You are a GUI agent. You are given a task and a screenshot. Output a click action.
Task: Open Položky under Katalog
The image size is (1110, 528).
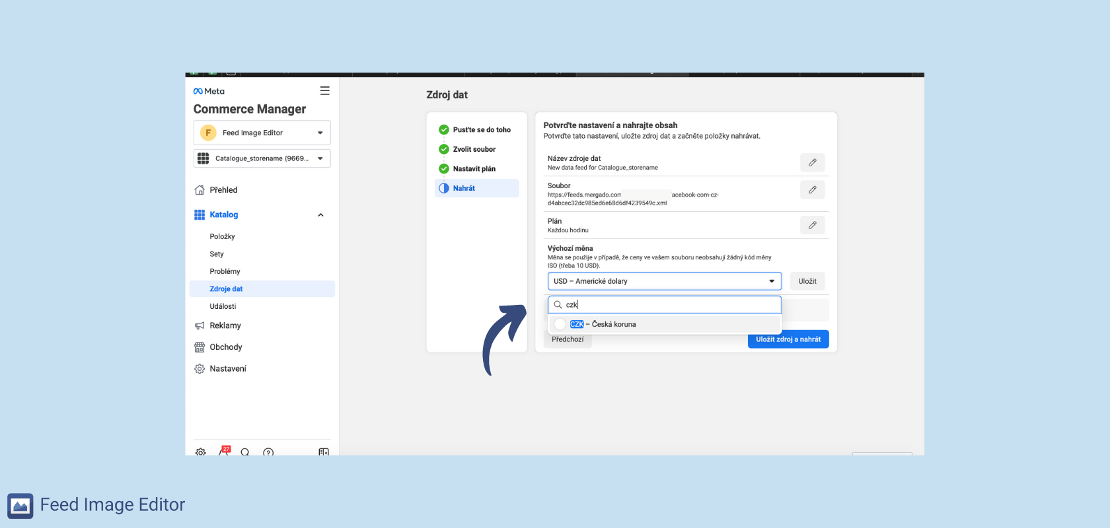point(222,236)
